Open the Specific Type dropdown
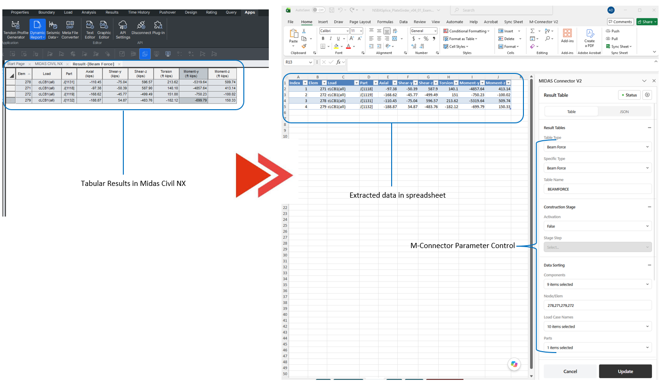 pyautogui.click(x=597, y=168)
